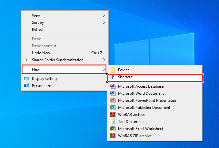Screen dimensions: 219x148
Task: Open the Sort by menu entry
Action: click(x=65, y=22)
